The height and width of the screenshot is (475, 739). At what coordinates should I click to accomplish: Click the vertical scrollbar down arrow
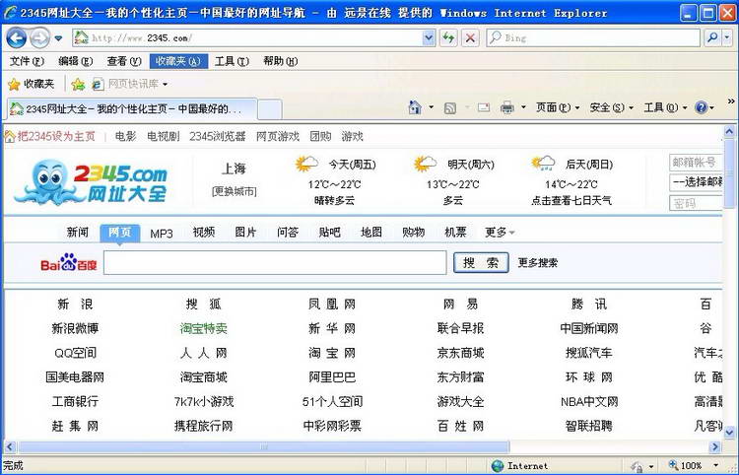(729, 432)
